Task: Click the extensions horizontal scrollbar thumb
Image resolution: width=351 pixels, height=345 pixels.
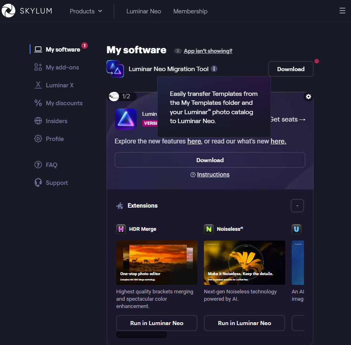Action: pos(141,335)
